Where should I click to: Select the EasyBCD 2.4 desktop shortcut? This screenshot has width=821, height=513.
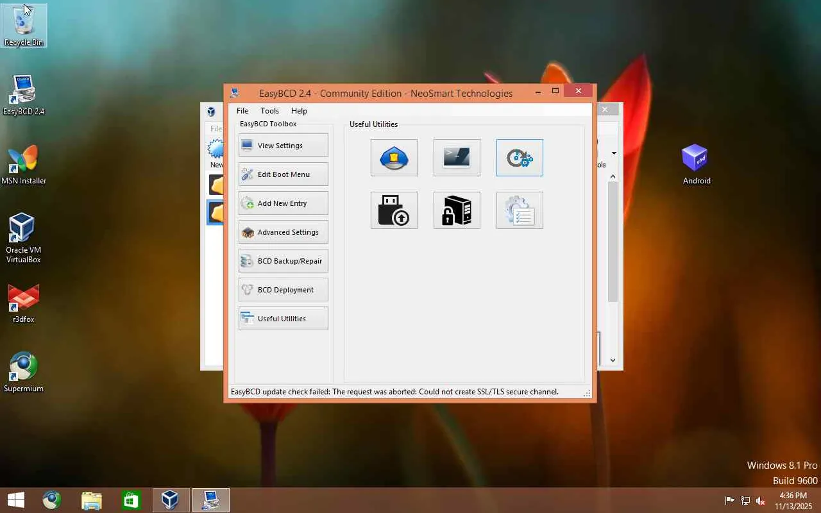tap(24, 95)
